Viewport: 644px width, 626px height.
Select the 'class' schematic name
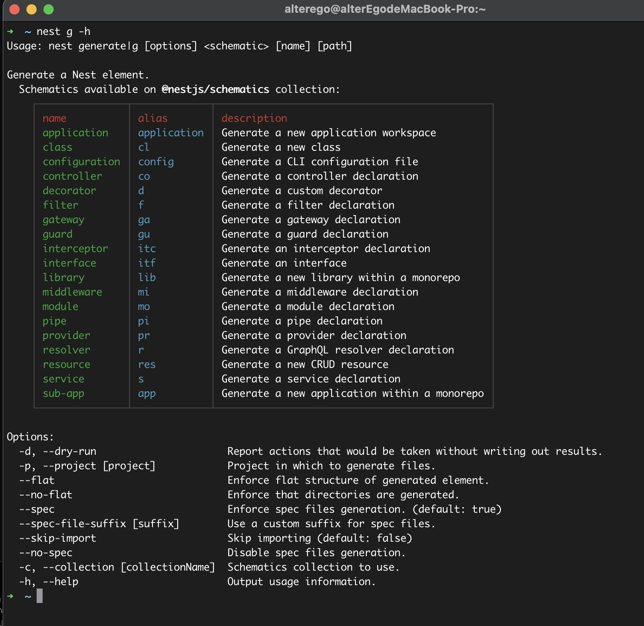57,147
